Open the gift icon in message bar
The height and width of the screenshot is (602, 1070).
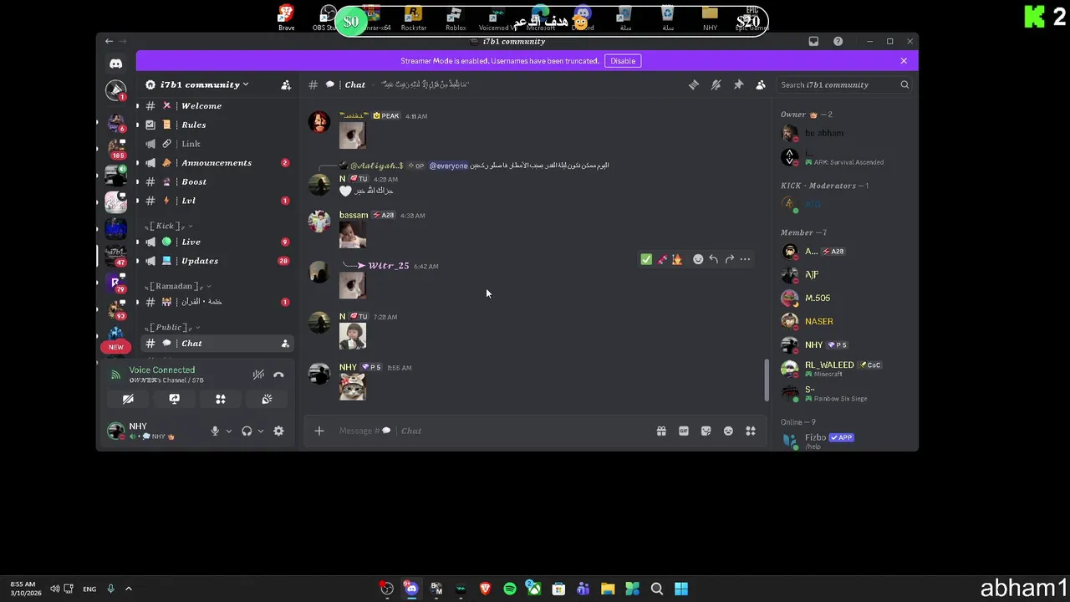[661, 431]
